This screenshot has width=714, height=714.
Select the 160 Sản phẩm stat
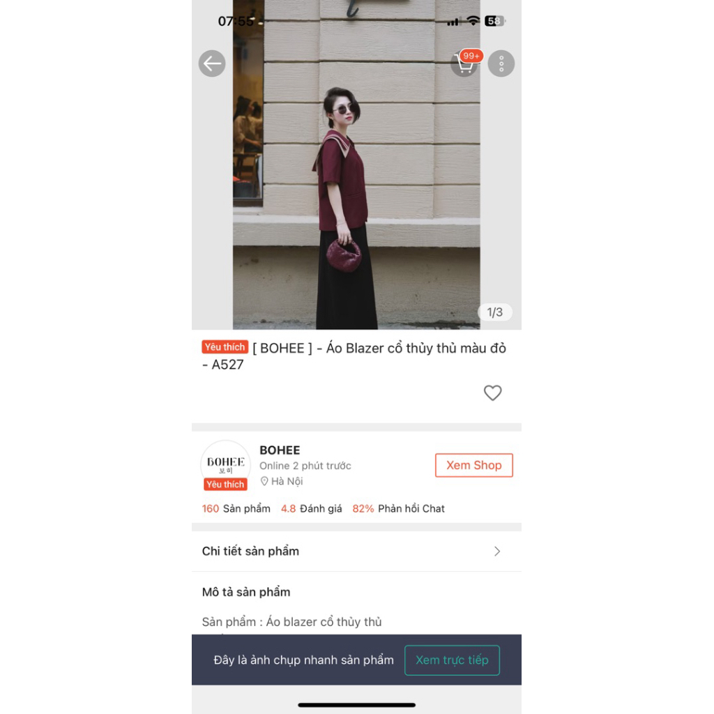pyautogui.click(x=236, y=508)
